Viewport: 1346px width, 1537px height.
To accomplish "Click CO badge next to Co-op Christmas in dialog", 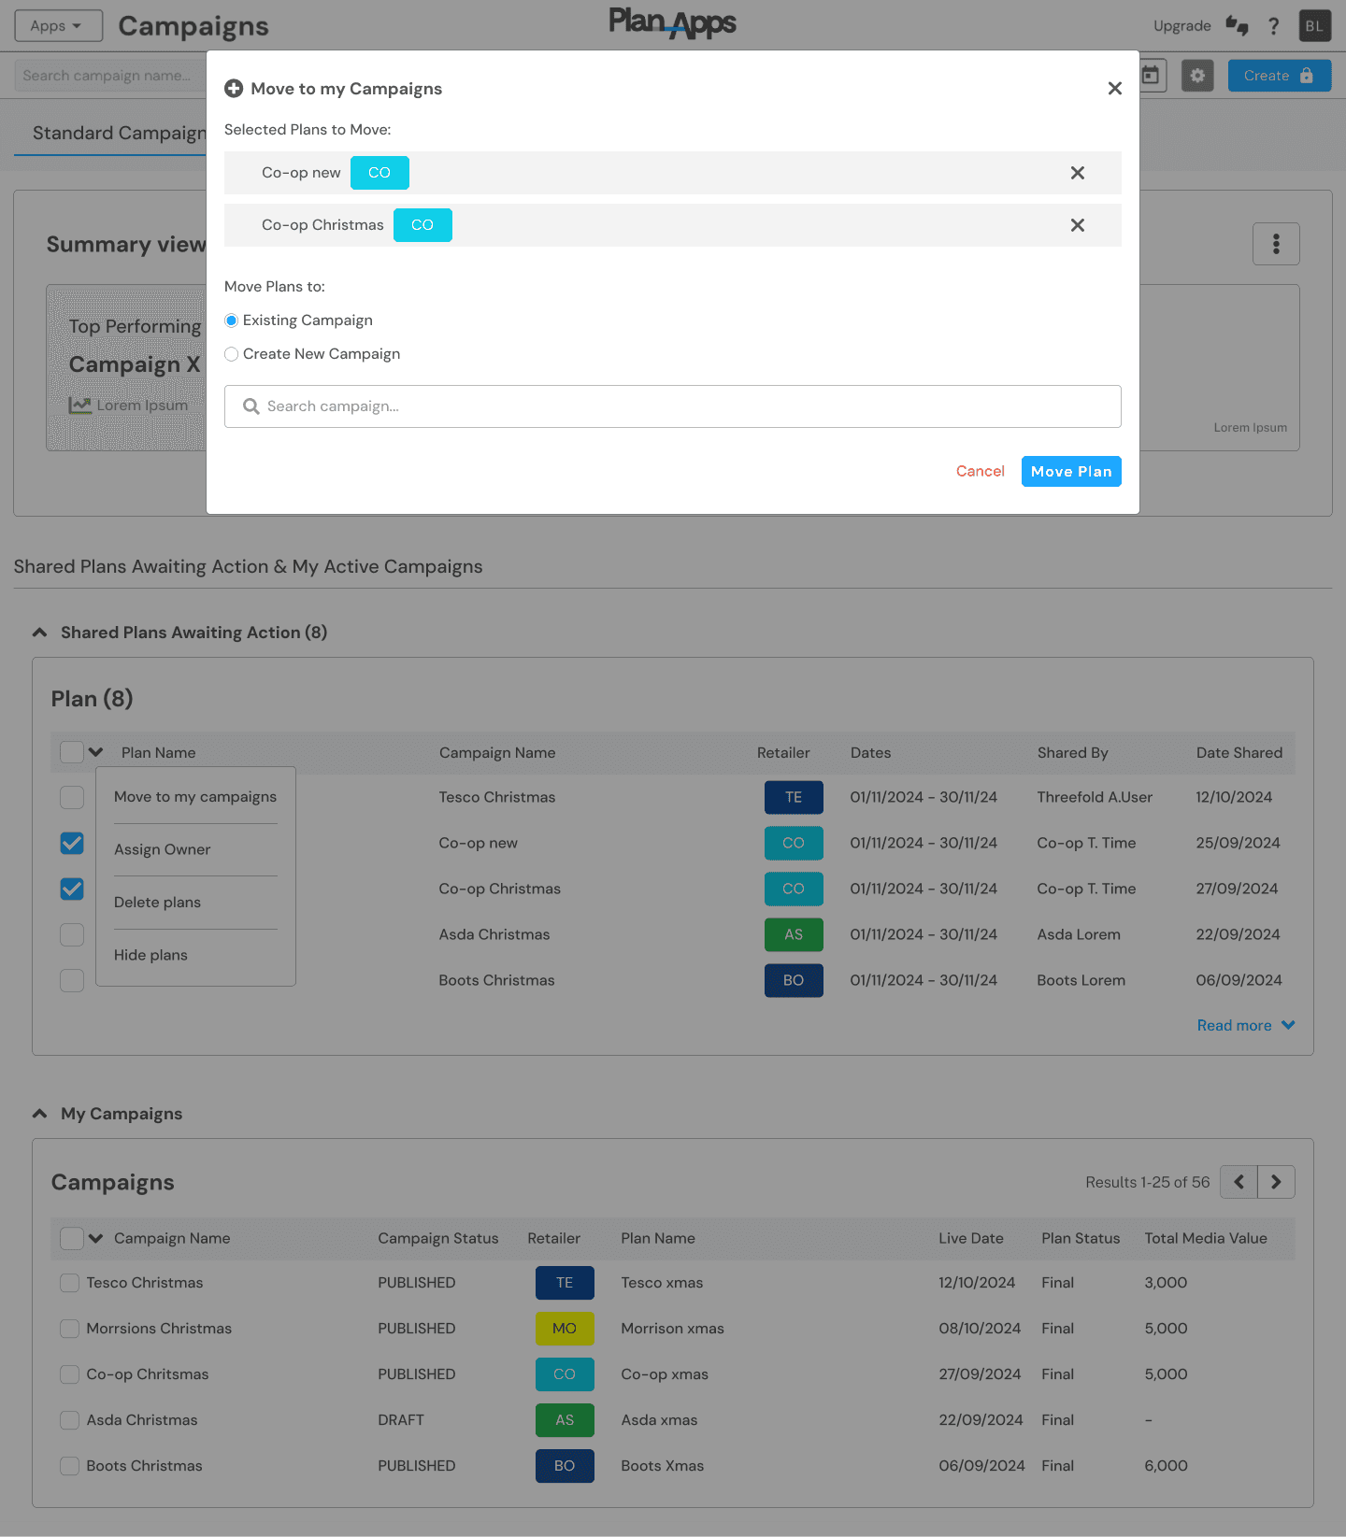I will coord(422,225).
